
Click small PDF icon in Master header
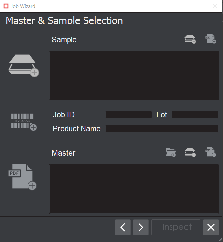[x=210, y=152]
